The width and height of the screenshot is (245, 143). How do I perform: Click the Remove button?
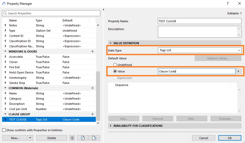(x=158, y=119)
